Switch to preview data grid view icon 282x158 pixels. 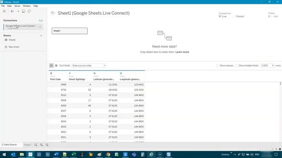(51, 65)
